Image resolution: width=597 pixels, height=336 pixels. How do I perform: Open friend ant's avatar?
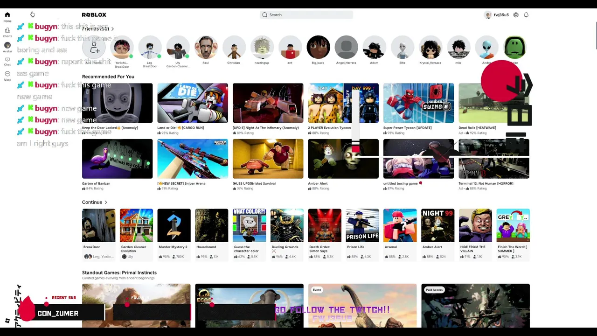(290, 47)
